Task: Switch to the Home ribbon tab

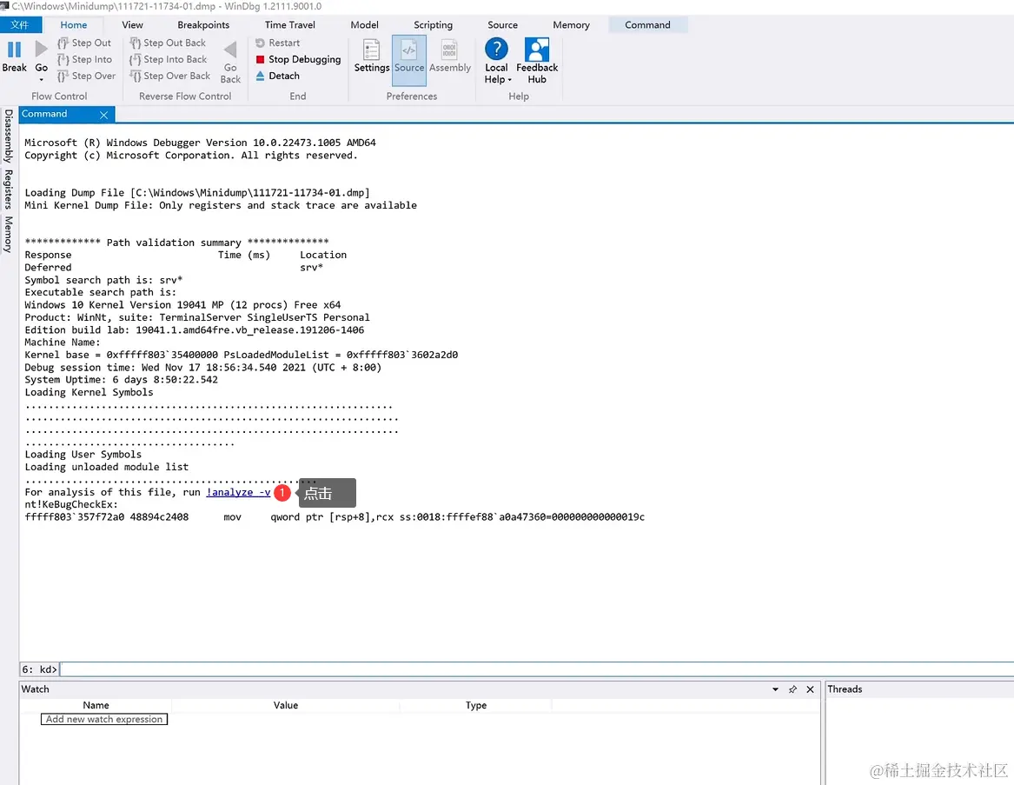Action: click(x=74, y=24)
